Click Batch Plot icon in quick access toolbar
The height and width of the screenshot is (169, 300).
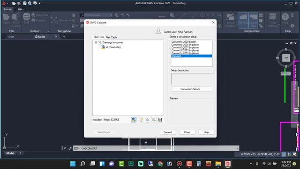[x=30, y=3]
